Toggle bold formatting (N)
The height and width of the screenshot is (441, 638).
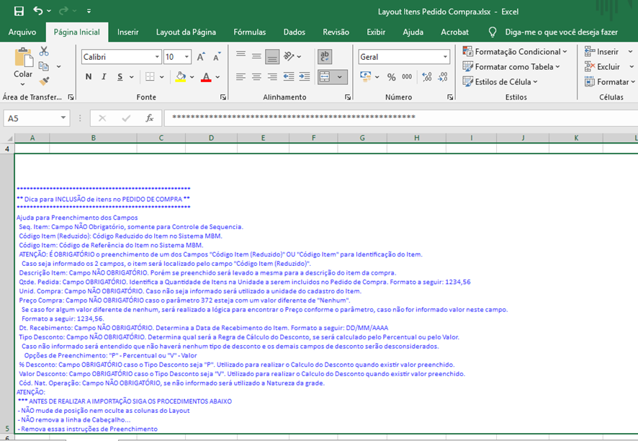(x=89, y=77)
